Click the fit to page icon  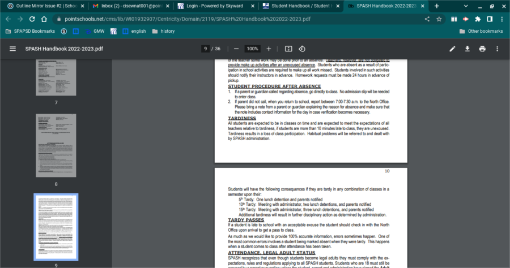point(288,49)
